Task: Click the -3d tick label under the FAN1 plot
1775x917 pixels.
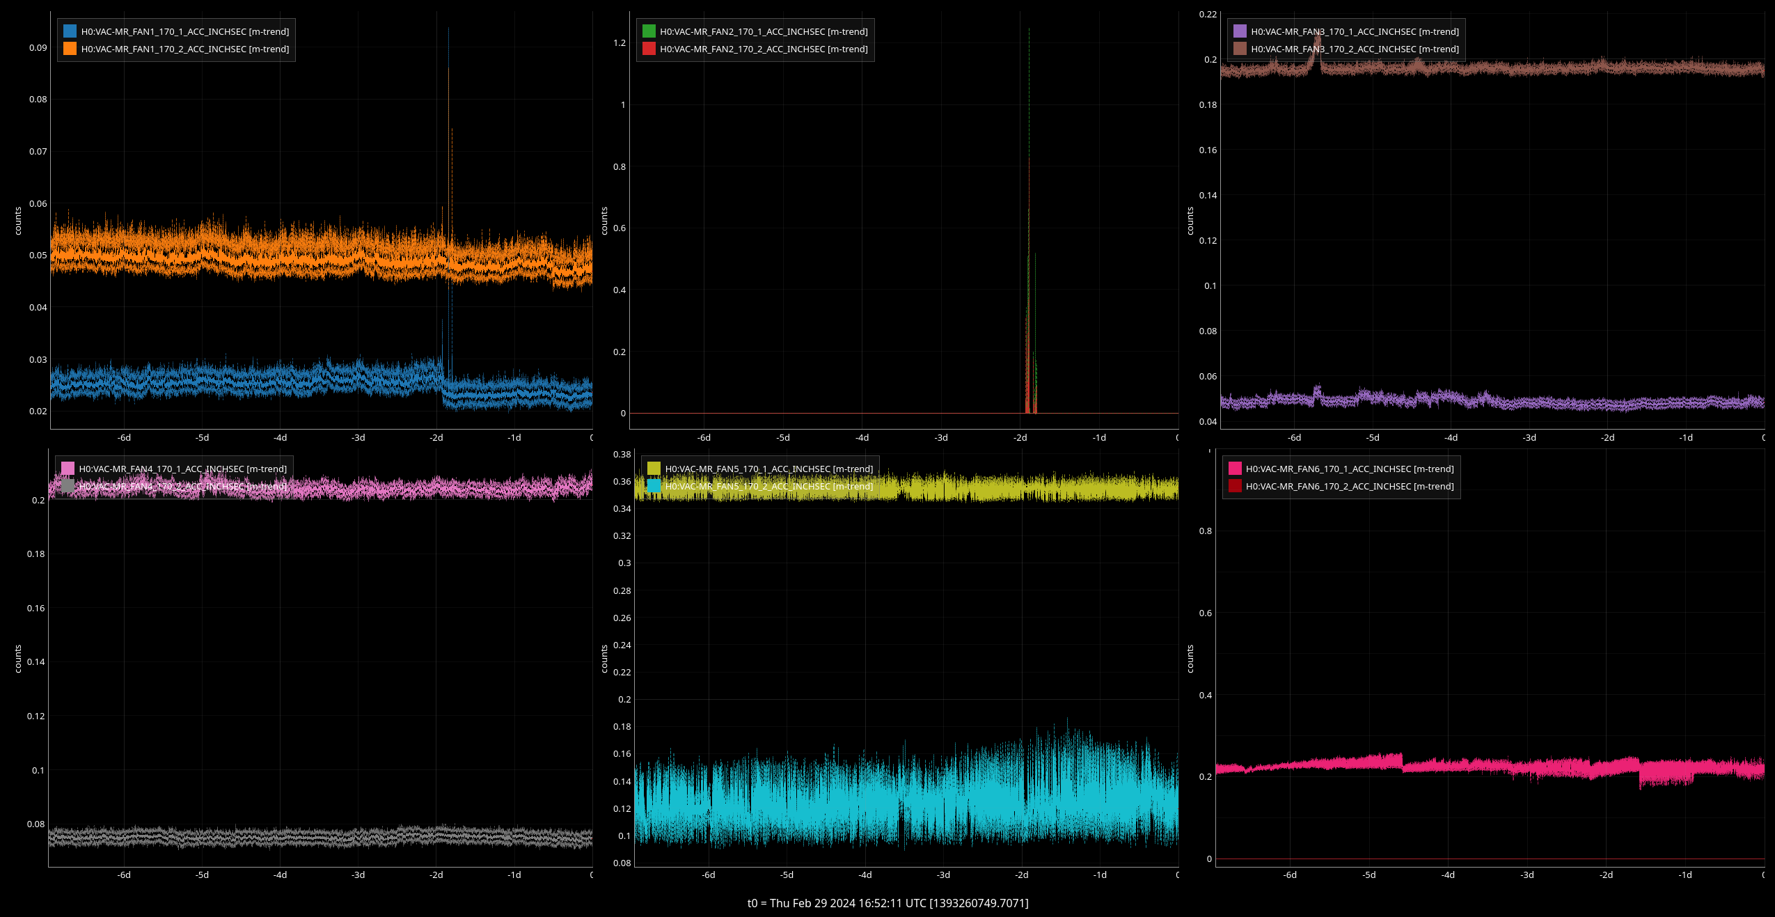Action: click(358, 437)
